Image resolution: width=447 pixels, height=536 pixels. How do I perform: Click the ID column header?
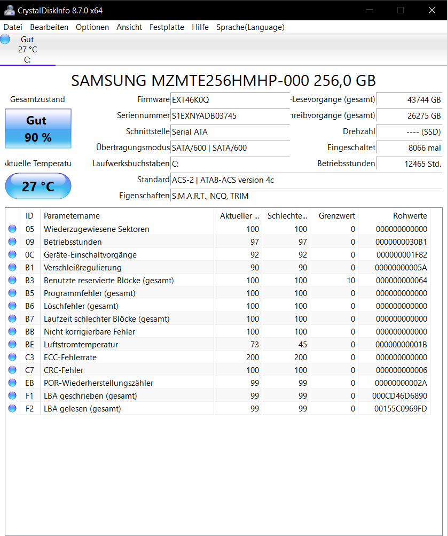point(30,216)
